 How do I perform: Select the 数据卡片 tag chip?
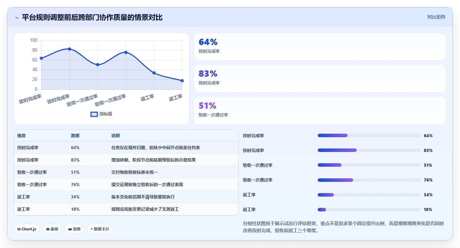pyautogui.click(x=100, y=229)
